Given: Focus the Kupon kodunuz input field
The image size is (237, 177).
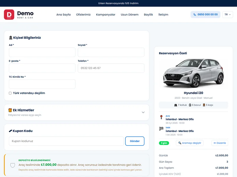Looking at the screenshot, I should (x=66, y=141).
